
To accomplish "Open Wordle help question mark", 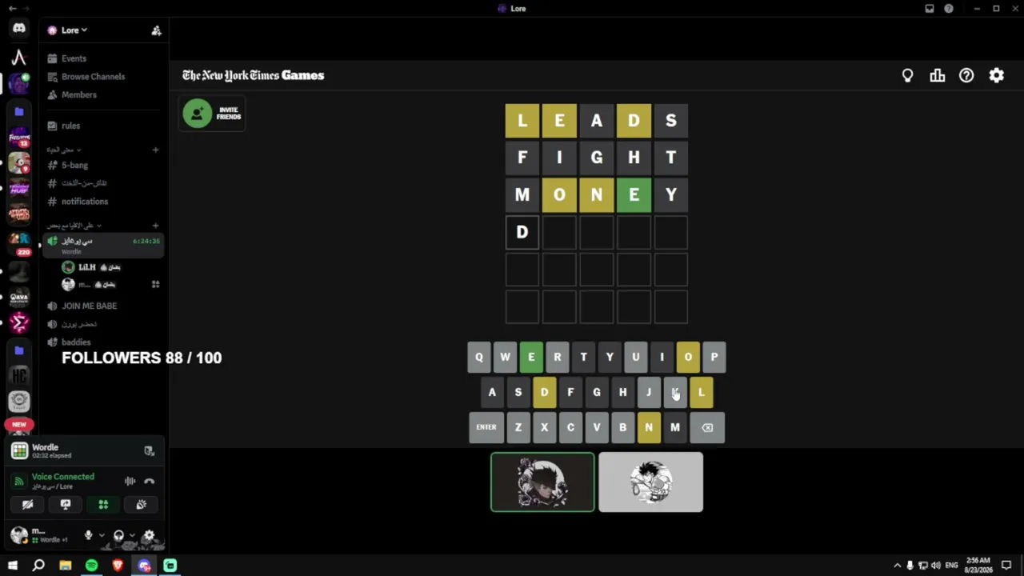I will [x=966, y=75].
